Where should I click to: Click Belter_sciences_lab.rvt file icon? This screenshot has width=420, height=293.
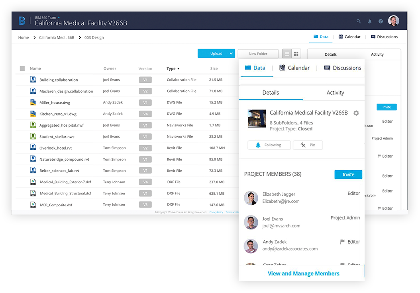tap(33, 170)
